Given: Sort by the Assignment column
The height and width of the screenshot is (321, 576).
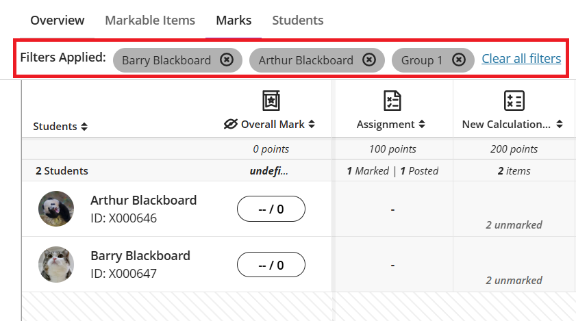Looking at the screenshot, I should [x=422, y=125].
